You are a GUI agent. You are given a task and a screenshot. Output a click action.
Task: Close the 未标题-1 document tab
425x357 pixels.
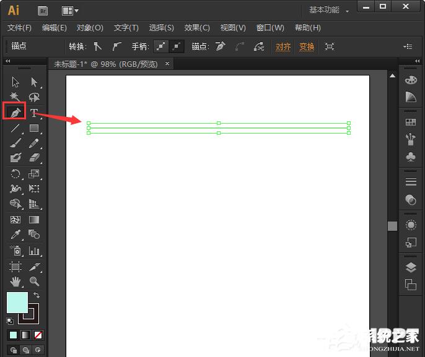tap(167, 64)
